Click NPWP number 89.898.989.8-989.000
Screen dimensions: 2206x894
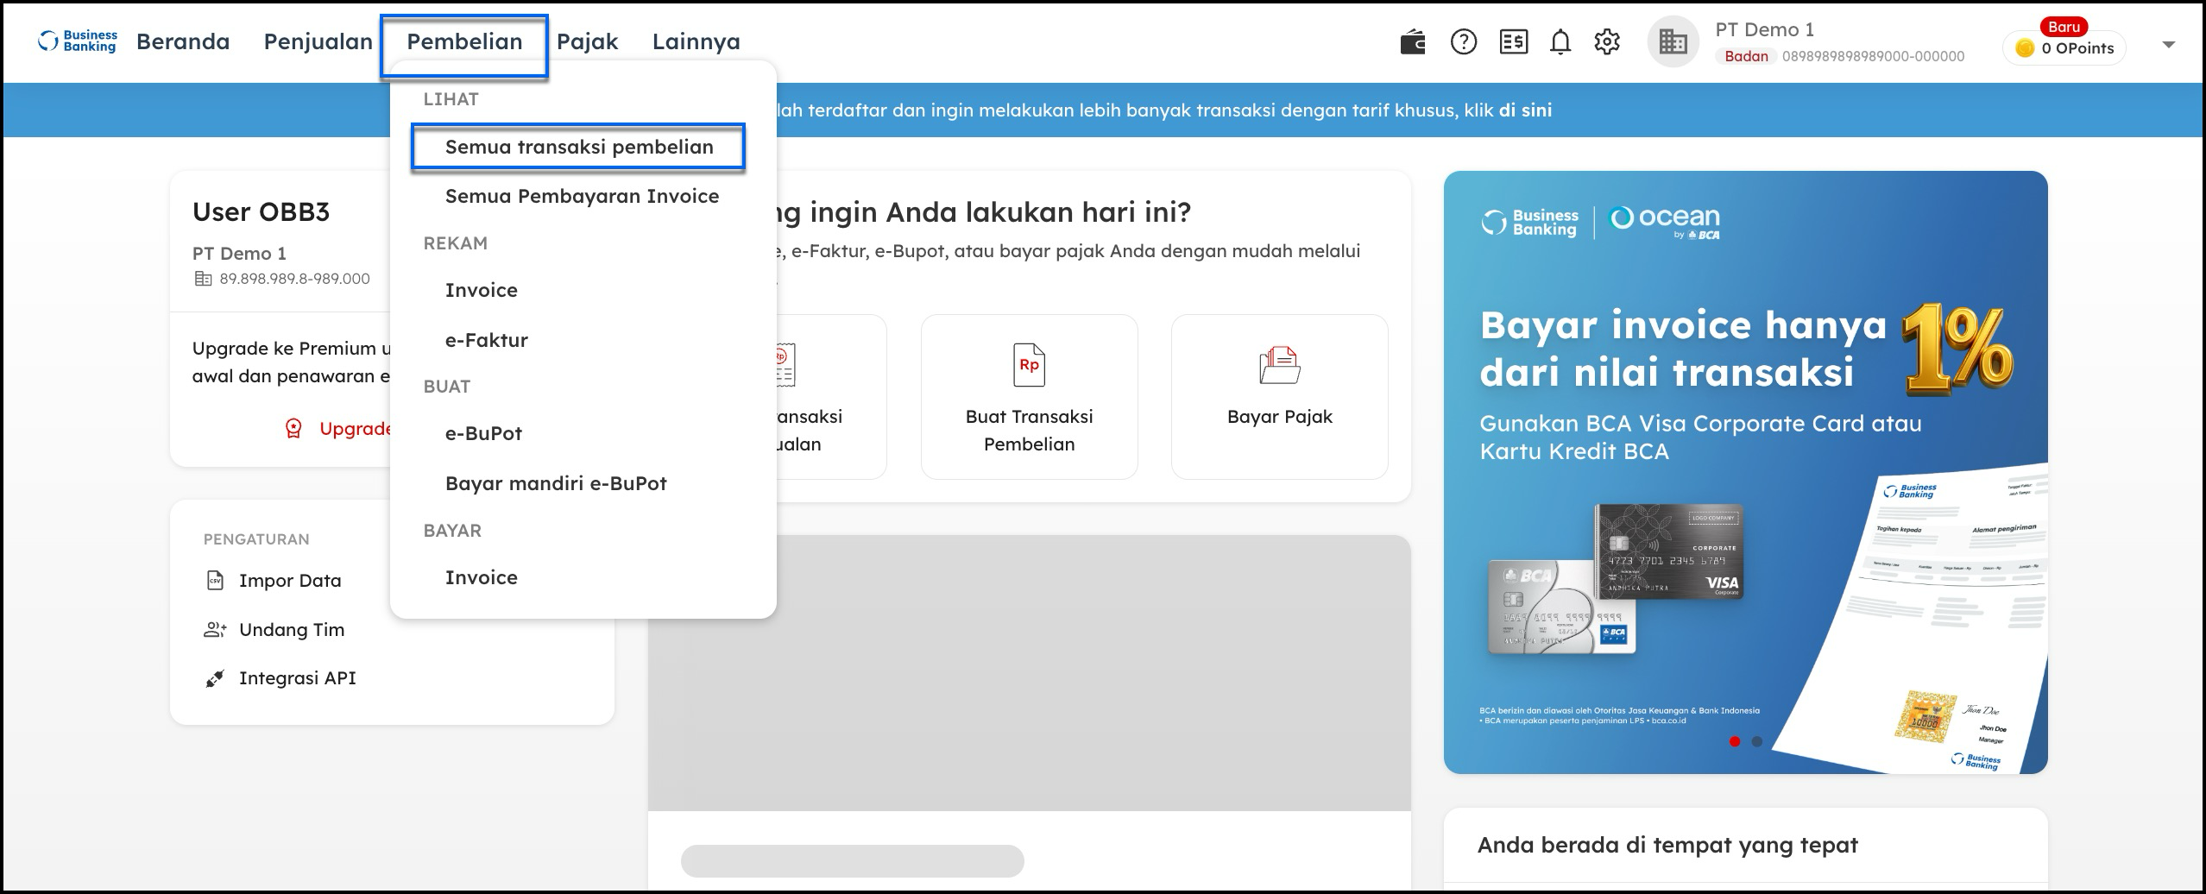point(294,279)
